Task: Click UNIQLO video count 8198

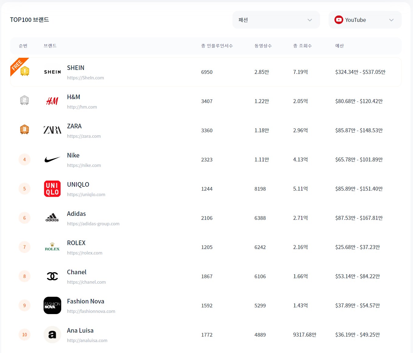Action: (260, 189)
